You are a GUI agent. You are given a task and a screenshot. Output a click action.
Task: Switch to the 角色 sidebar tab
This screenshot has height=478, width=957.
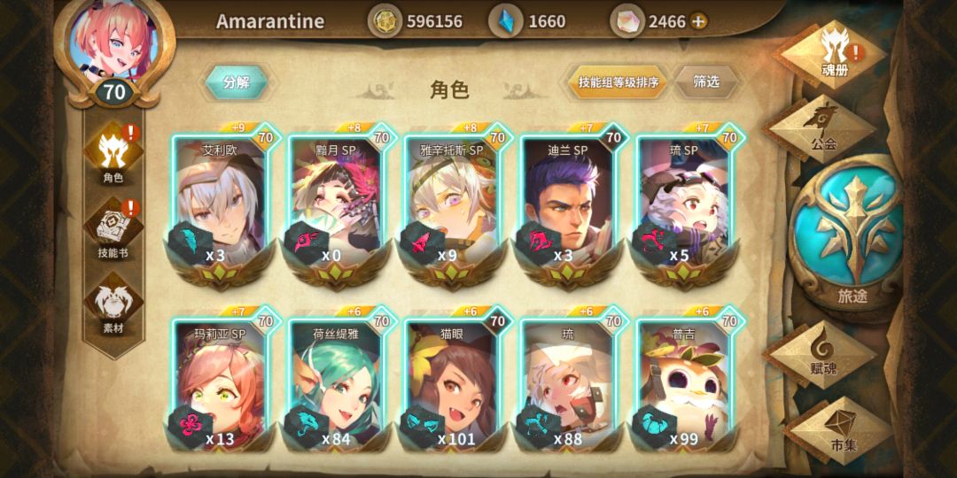[x=113, y=155]
